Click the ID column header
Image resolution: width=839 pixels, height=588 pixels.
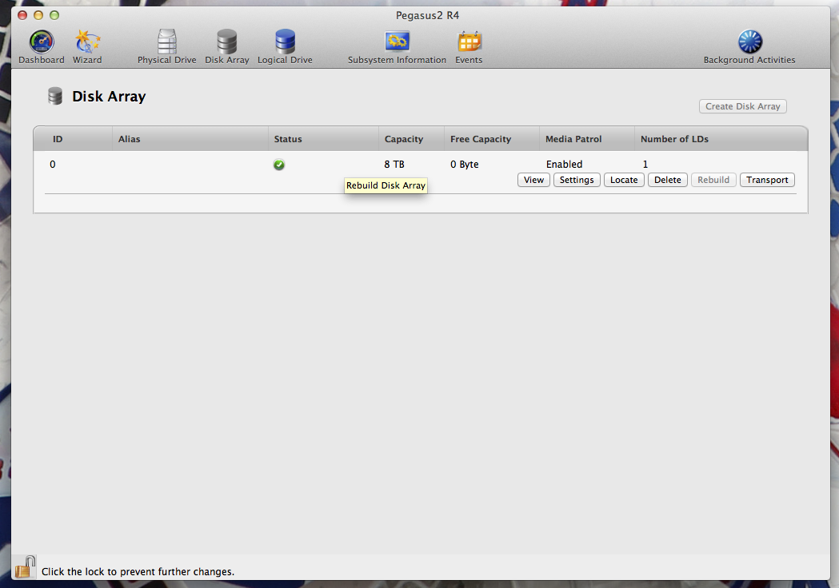coord(58,138)
